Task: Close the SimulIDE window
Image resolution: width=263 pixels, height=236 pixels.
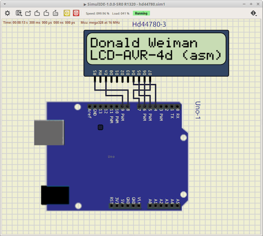Action: [x=258, y=4]
